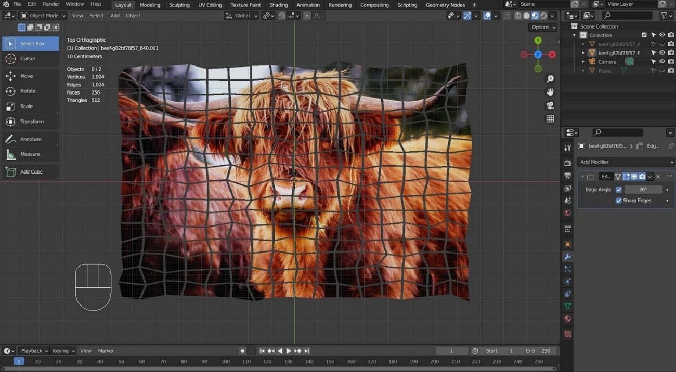Click the Edge Angle 30° value field

click(x=643, y=190)
